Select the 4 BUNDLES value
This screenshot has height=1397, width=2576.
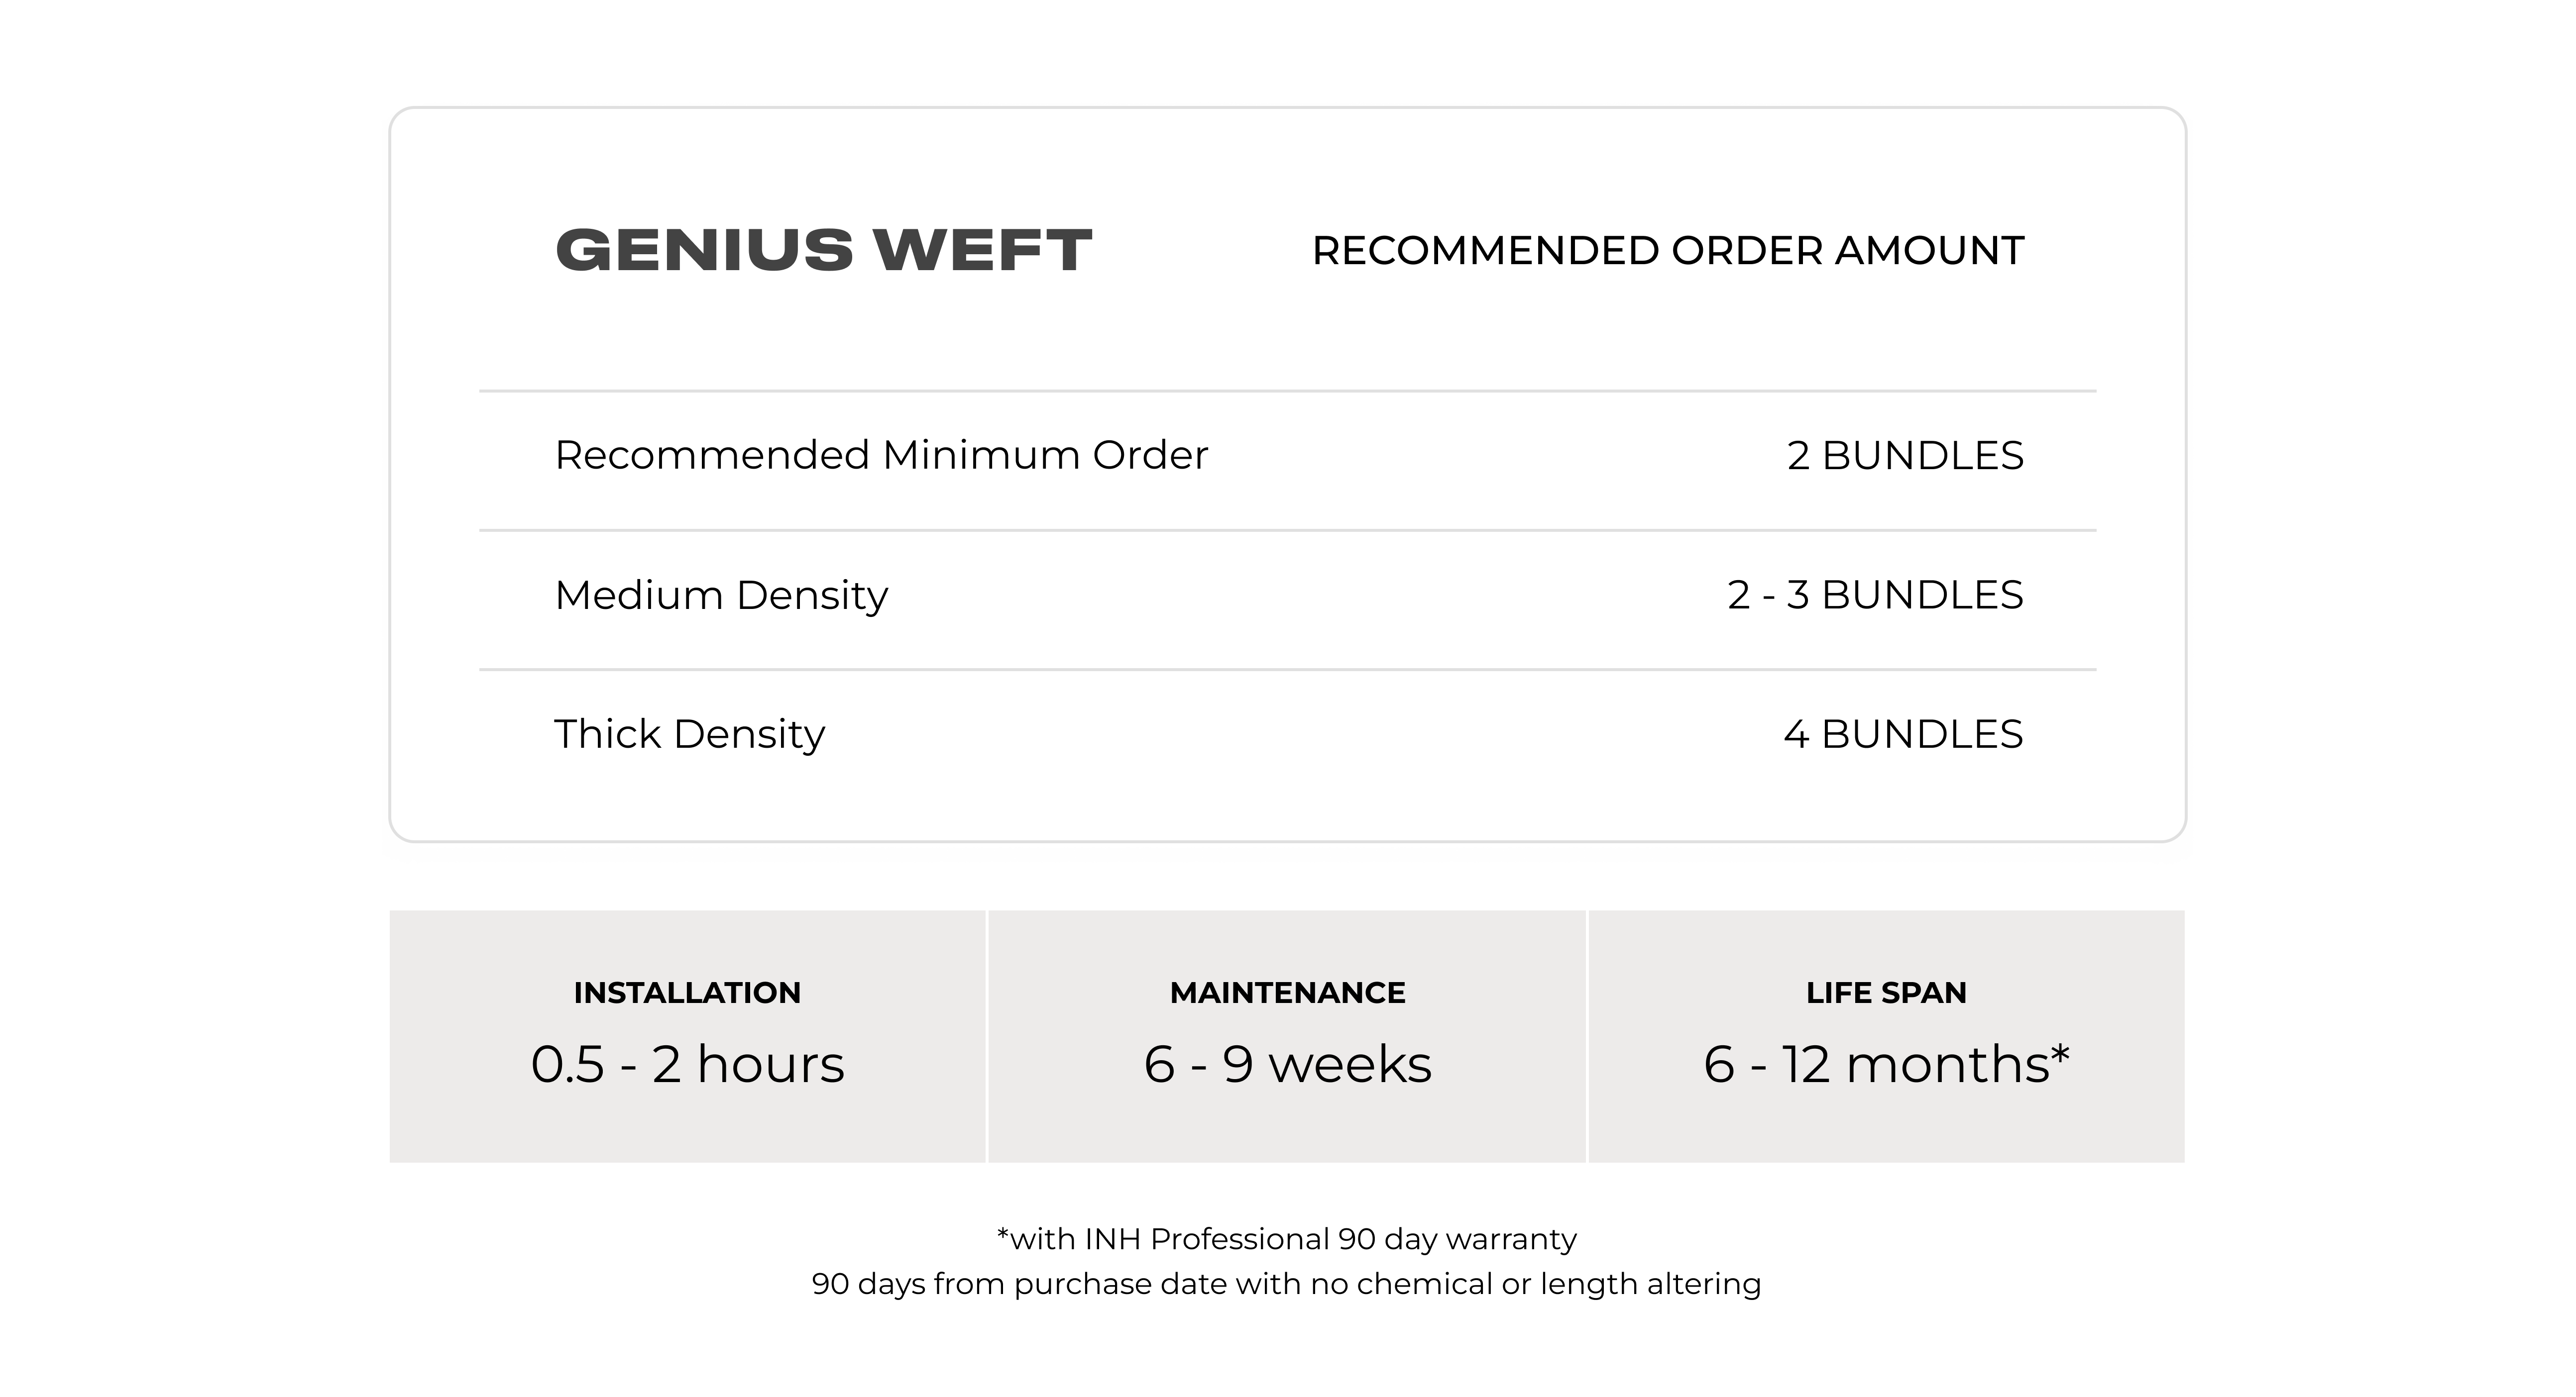(1903, 734)
